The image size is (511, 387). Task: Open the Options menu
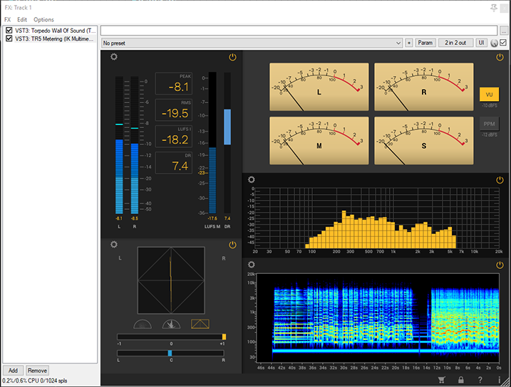[43, 20]
